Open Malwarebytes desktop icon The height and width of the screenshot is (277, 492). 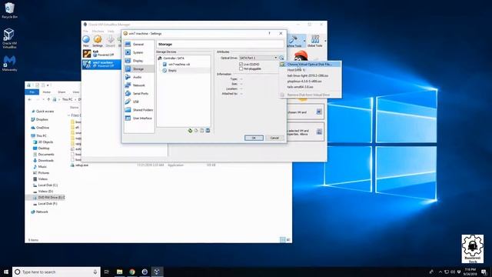click(9, 63)
